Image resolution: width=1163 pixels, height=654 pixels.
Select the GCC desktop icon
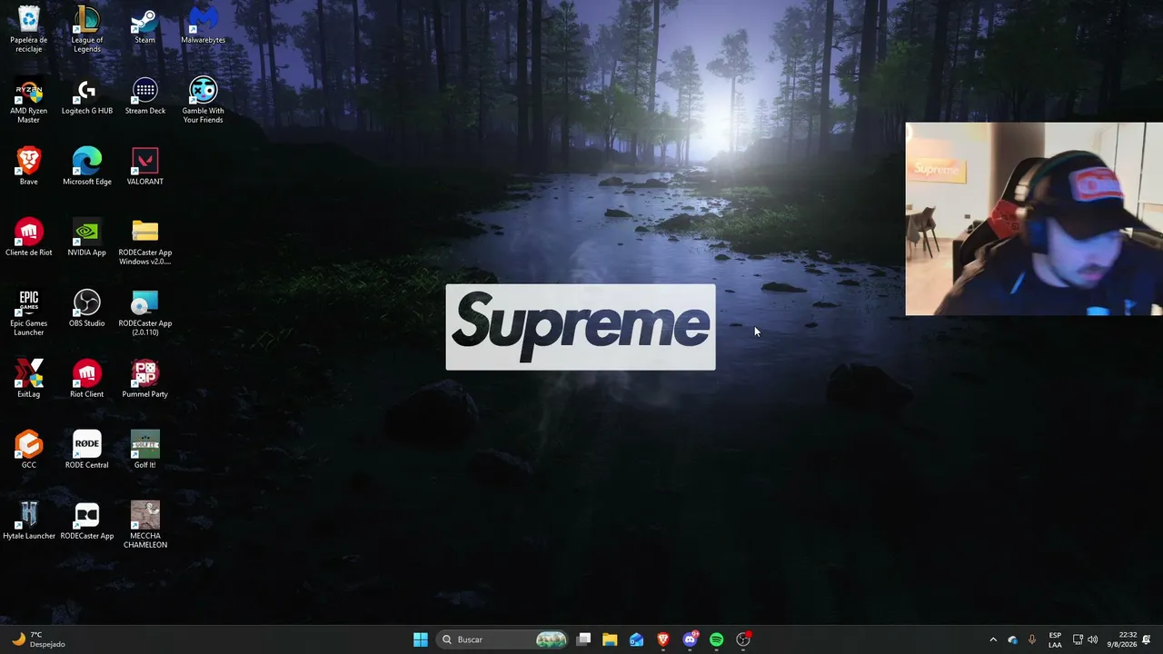pos(29,450)
